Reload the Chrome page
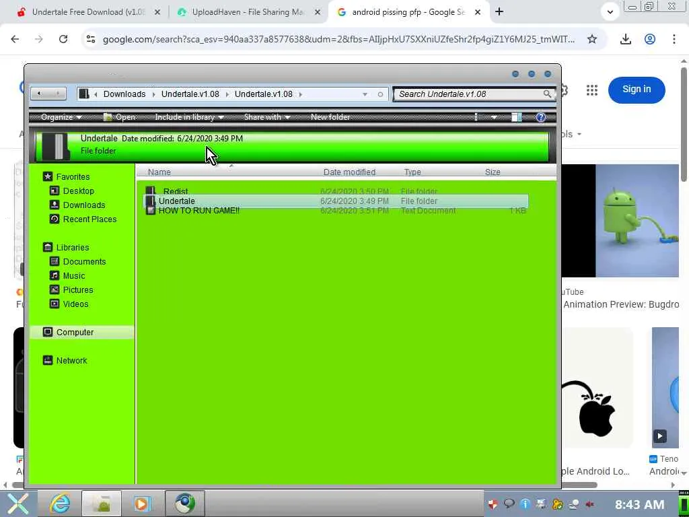689x517 pixels. pos(63,39)
